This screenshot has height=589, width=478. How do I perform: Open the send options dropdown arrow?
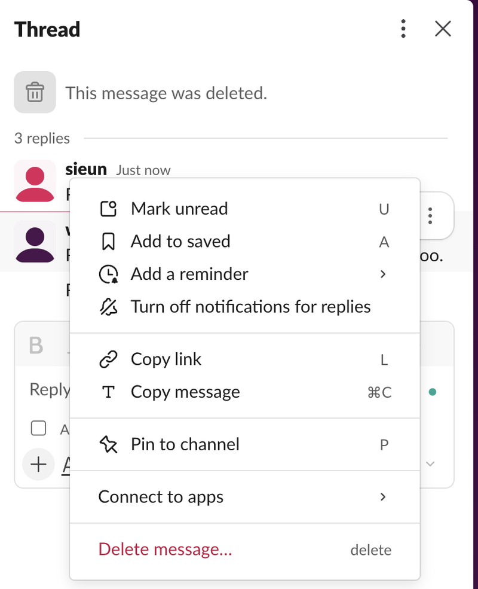tap(430, 464)
